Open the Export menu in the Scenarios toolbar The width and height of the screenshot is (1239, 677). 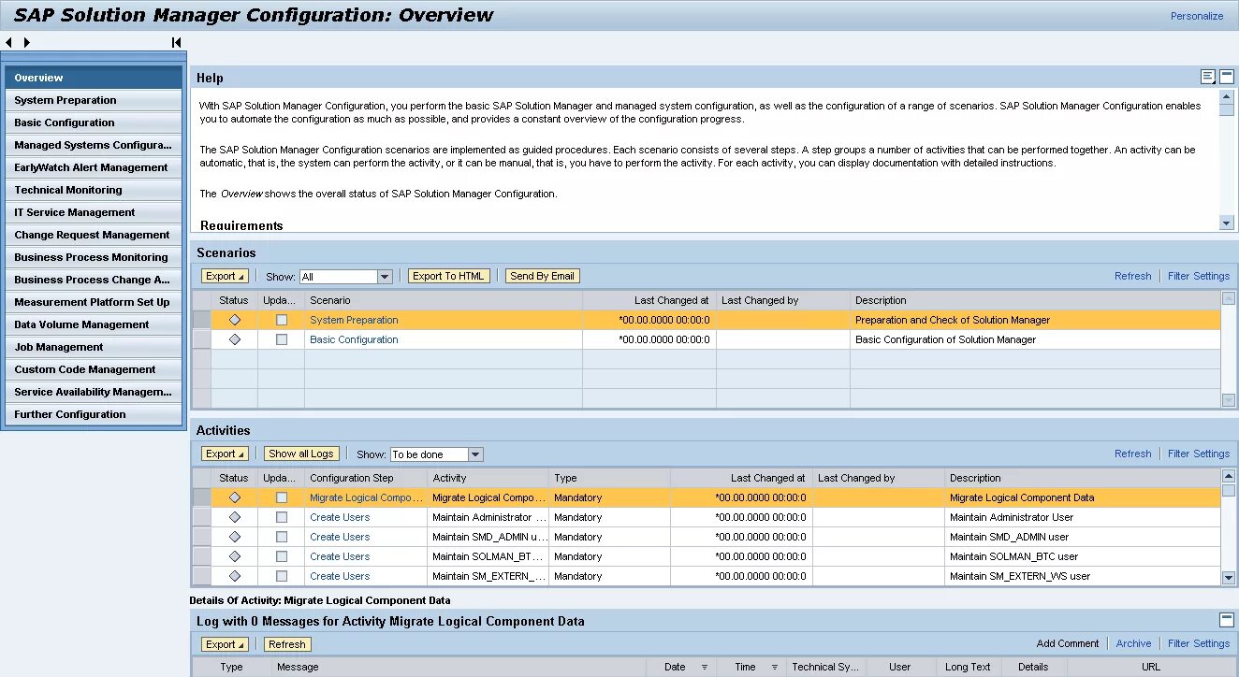(225, 276)
